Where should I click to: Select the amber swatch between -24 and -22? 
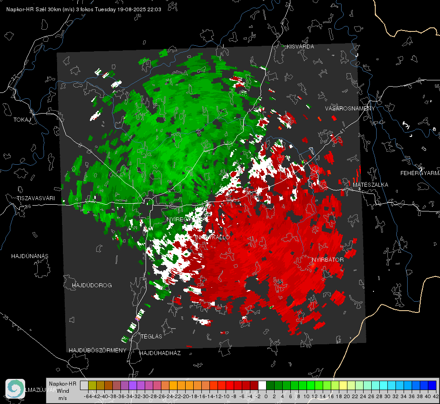click(x=173, y=385)
